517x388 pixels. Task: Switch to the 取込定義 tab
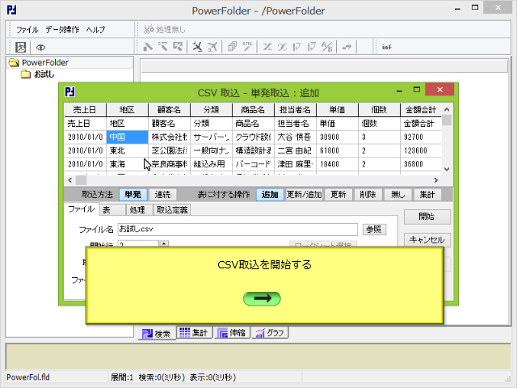172,210
